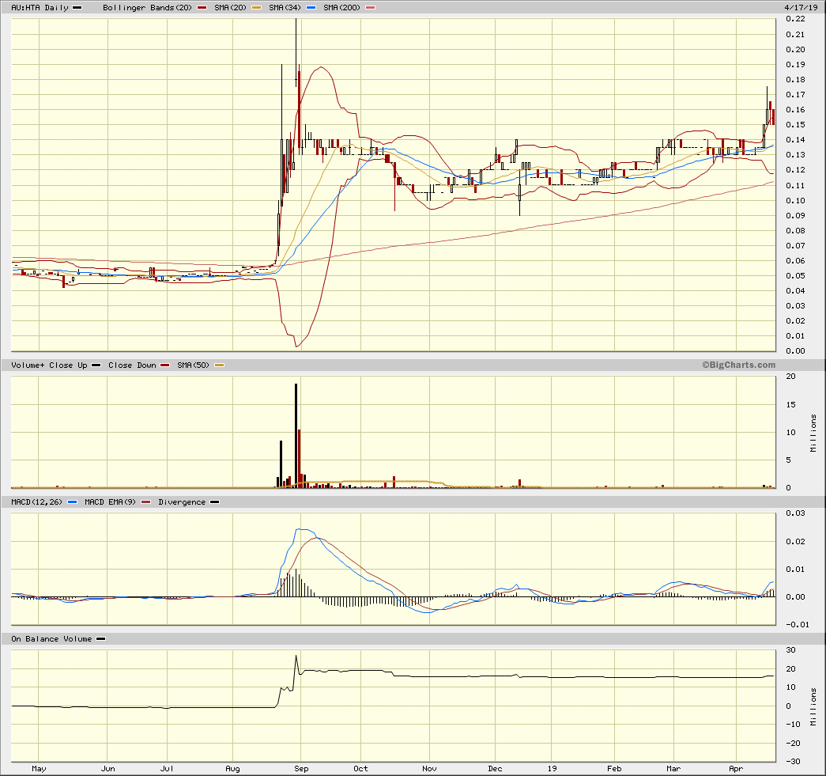
Task: Click the black AU:HTA Daily legend swatch
Action: pyautogui.click(x=77, y=7)
